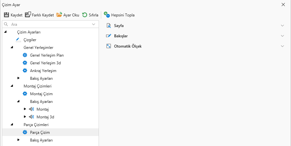Click the Ara search input field
291x146 pixels.
pos(48,24)
